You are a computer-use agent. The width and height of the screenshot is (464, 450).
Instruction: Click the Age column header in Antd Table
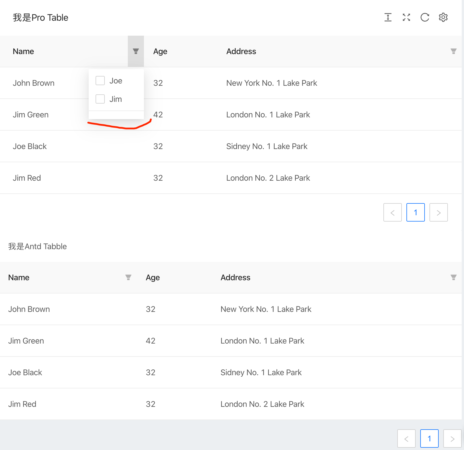click(x=153, y=277)
